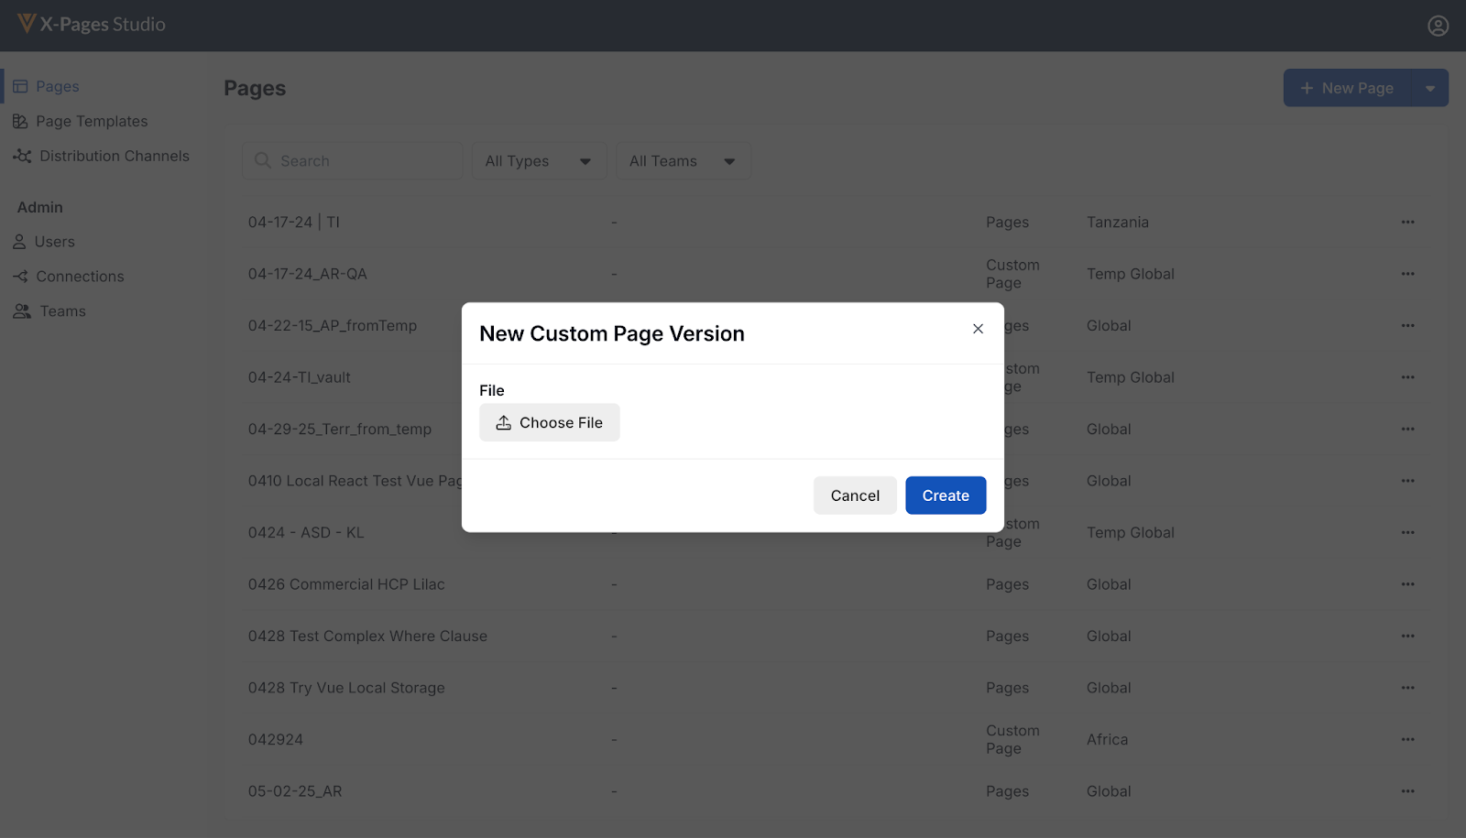The height and width of the screenshot is (838, 1466).
Task: Open the Users admin page
Action: [x=54, y=242]
